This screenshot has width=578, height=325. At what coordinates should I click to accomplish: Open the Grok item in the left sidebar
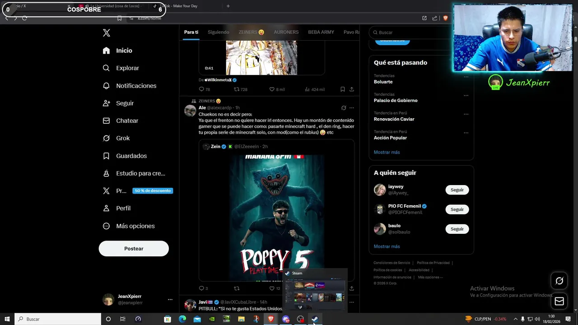coord(116,138)
